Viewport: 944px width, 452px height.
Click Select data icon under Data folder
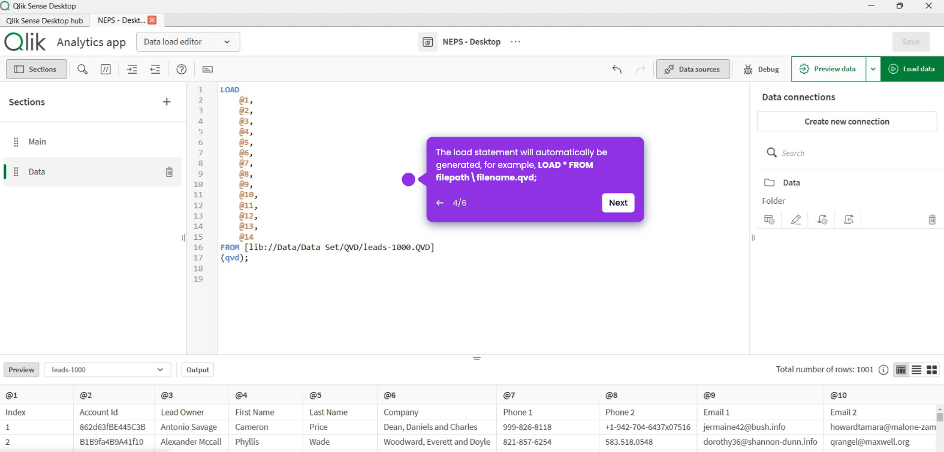click(770, 220)
